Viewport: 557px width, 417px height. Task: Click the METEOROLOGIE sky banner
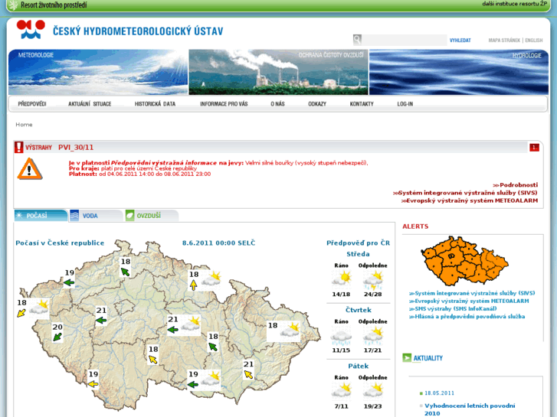(x=98, y=72)
